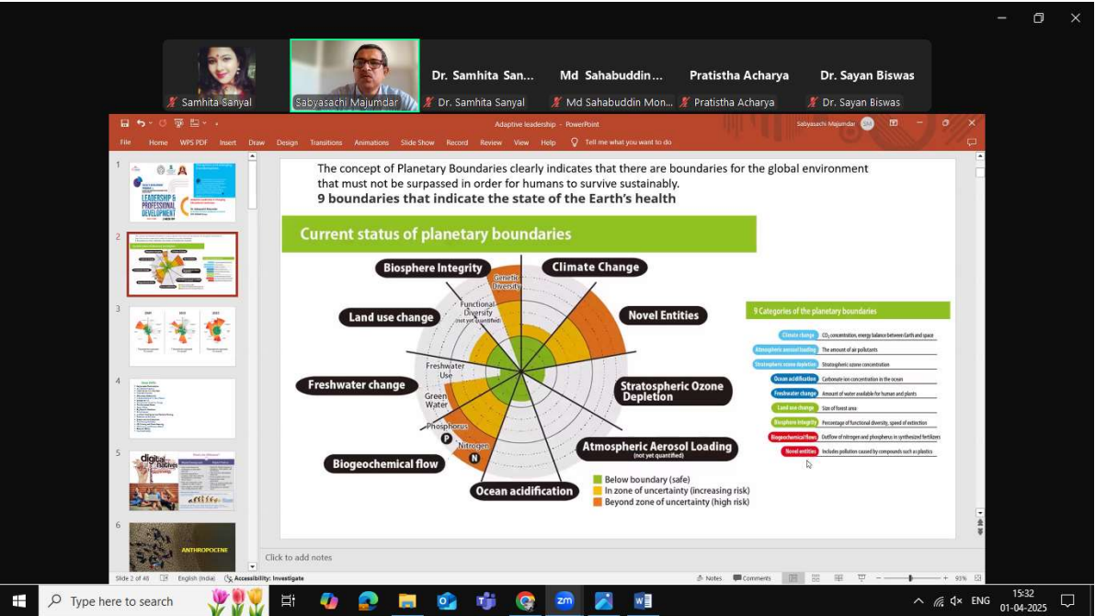Click the Redo icon in quick access toolbar
1095x616 pixels.
[163, 123]
